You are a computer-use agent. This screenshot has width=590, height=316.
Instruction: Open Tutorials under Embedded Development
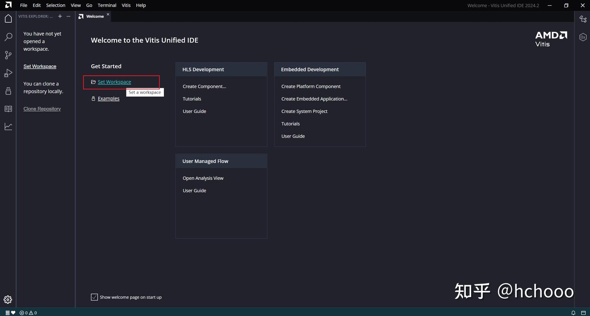pos(290,124)
